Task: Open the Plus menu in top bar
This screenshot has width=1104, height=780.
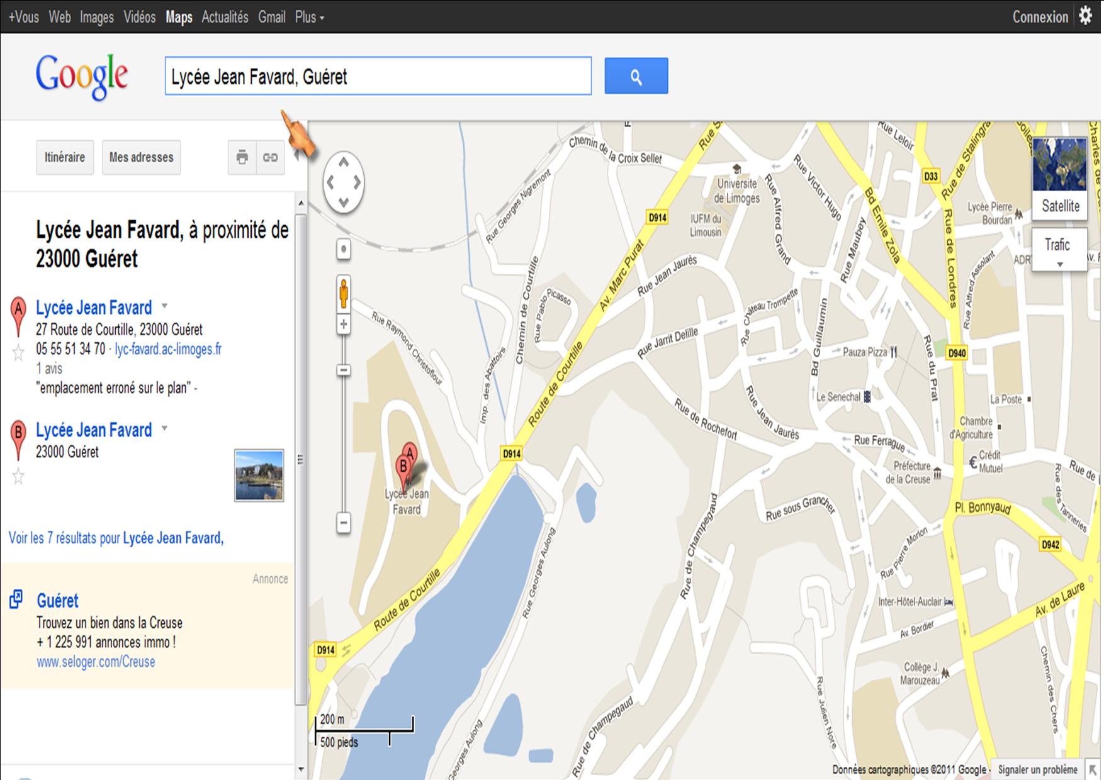Action: [x=309, y=17]
